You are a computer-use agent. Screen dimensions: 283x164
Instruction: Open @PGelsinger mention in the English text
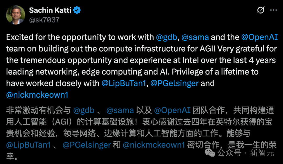pos(174,83)
